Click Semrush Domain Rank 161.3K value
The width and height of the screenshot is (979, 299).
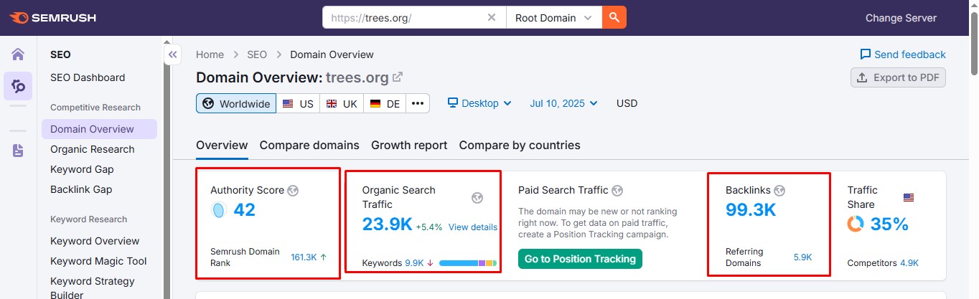pyautogui.click(x=304, y=257)
